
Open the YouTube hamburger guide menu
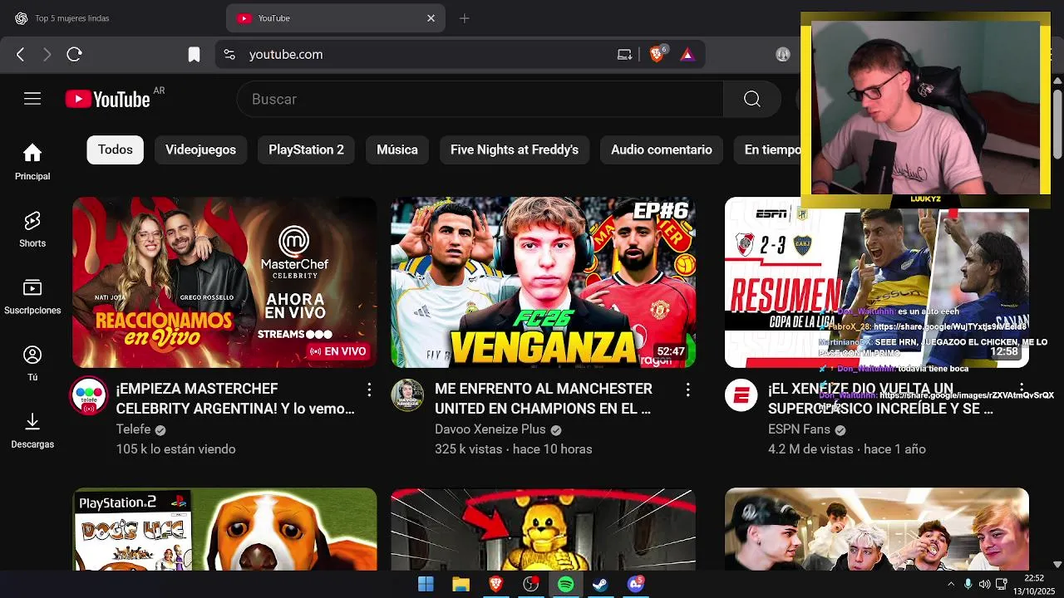[x=32, y=99]
